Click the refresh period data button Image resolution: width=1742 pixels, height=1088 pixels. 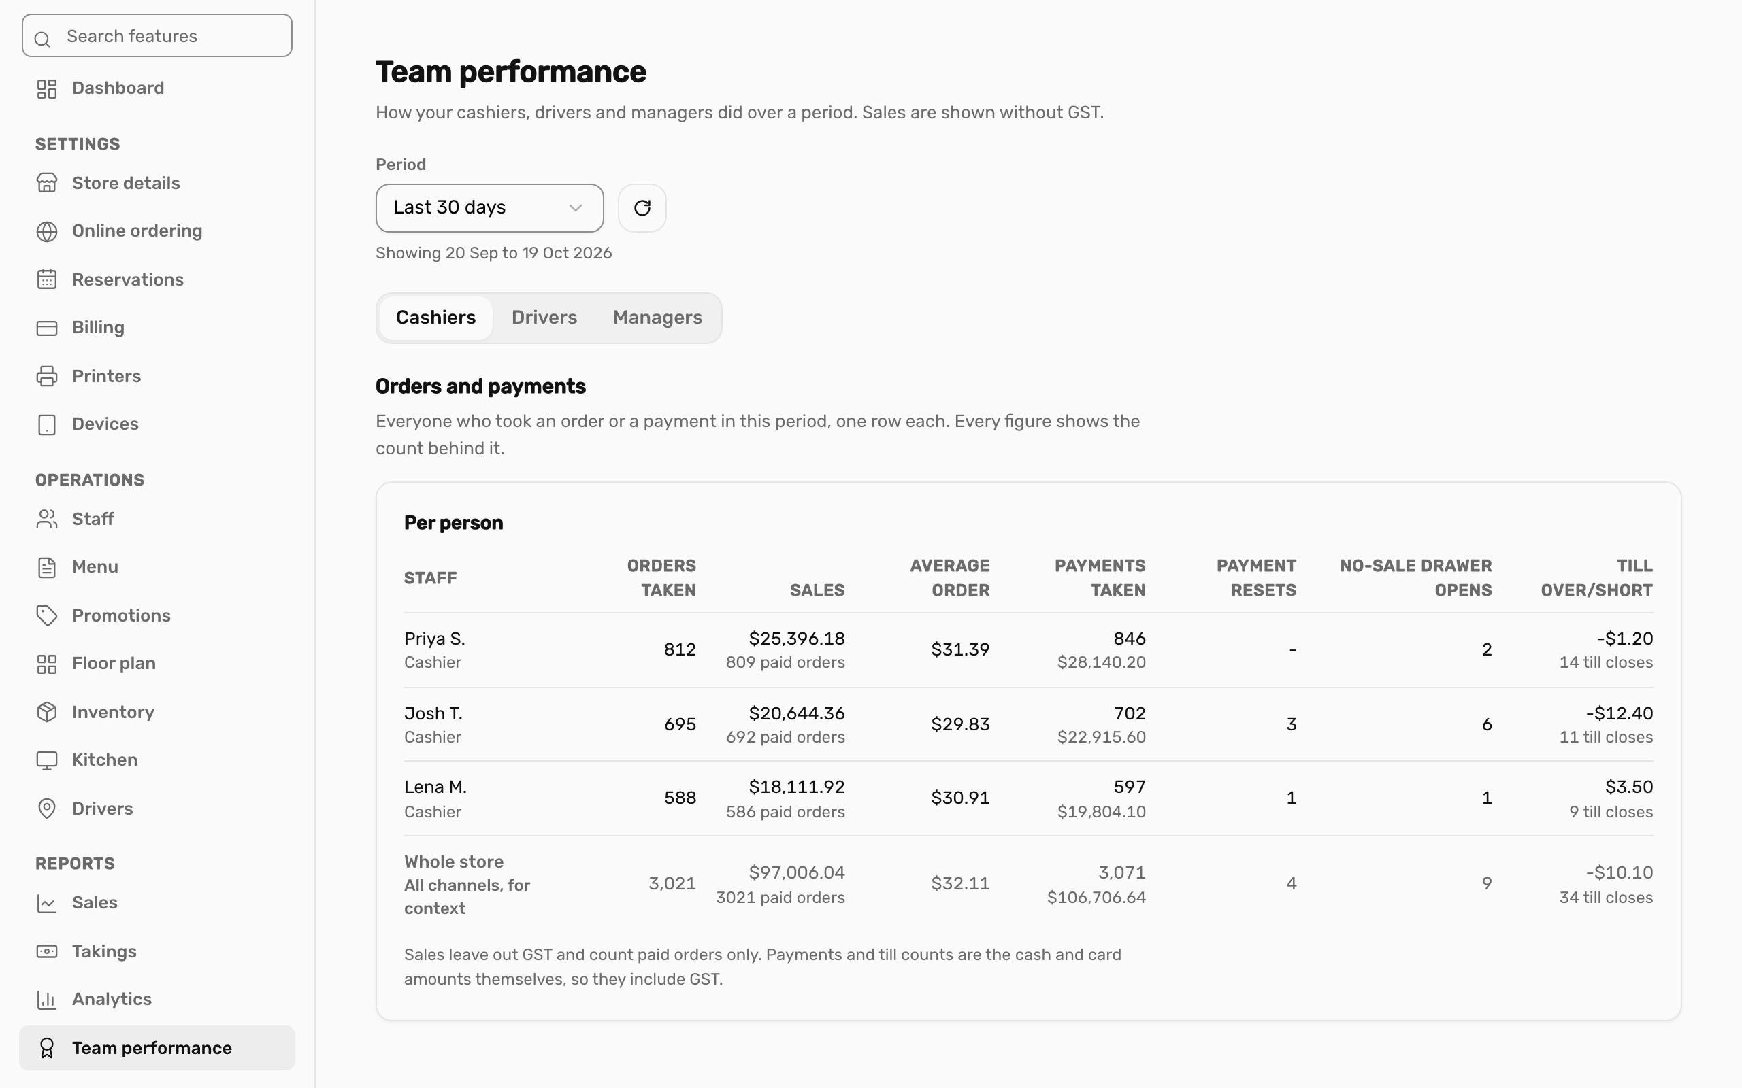[642, 208]
